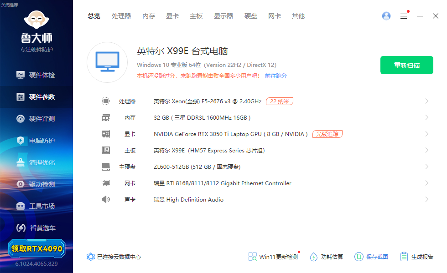Follow the 前往跑分 link
This screenshot has width=447, height=273.
(276, 76)
